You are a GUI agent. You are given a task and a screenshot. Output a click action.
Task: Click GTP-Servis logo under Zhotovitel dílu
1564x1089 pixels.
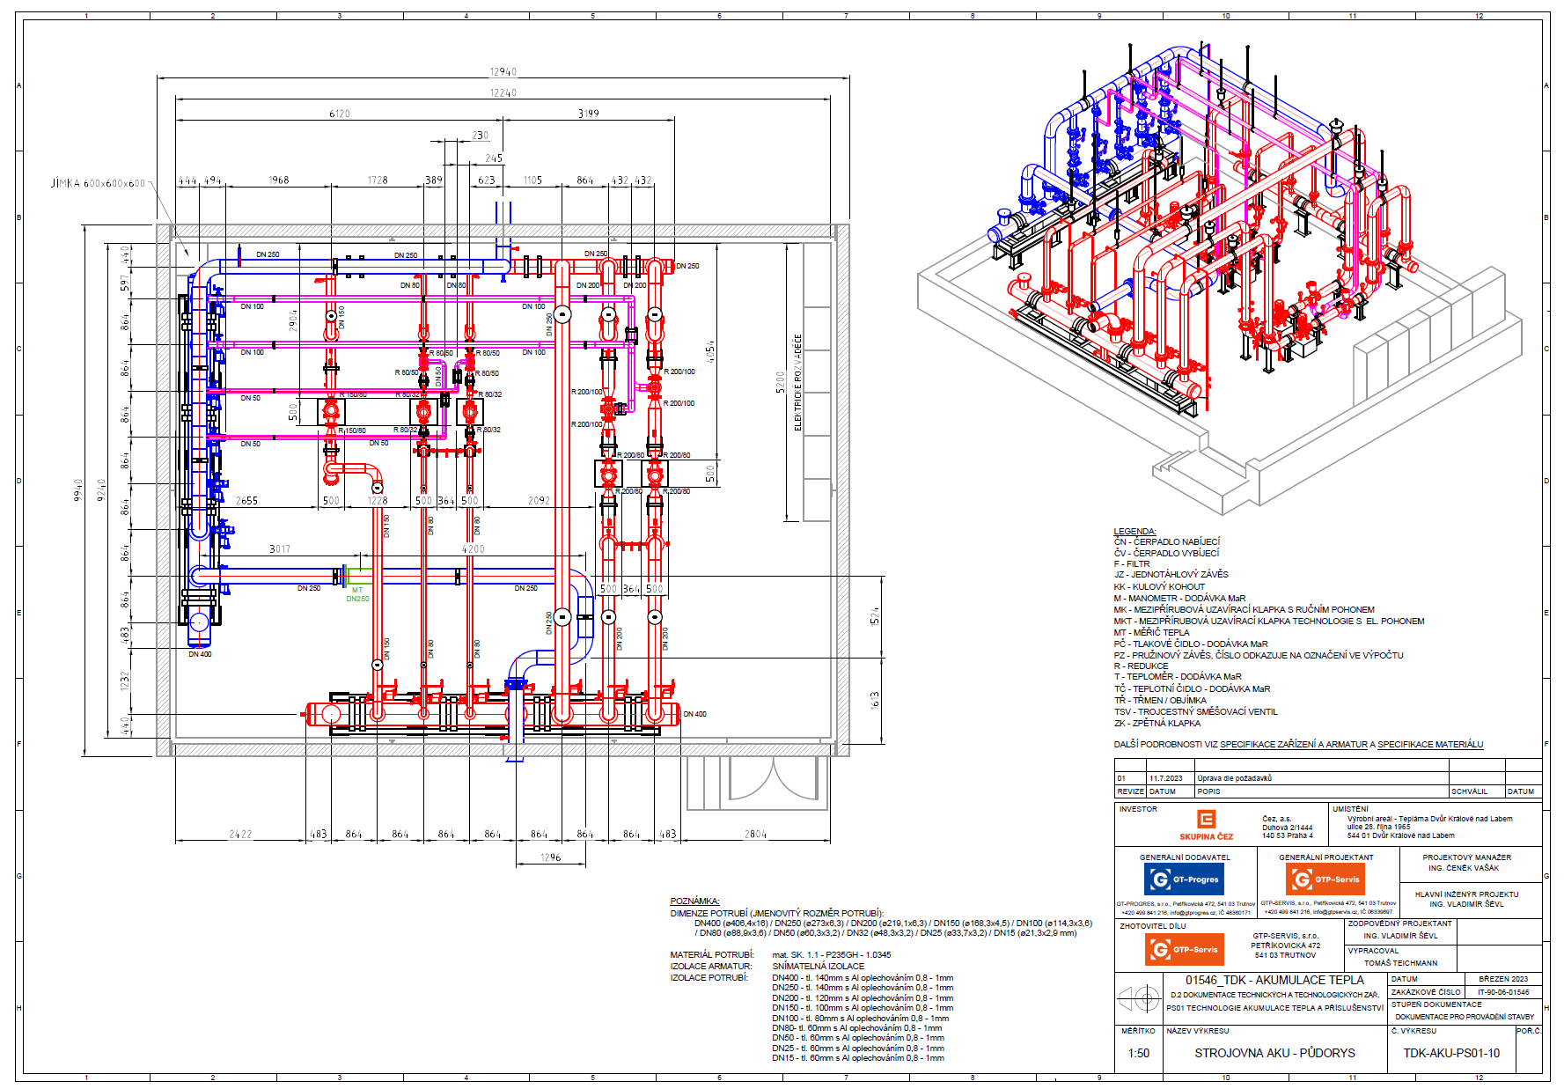tap(1184, 949)
